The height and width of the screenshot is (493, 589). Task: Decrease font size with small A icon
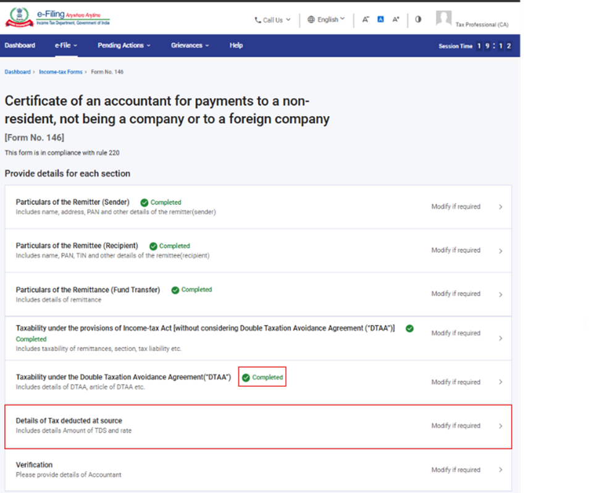[366, 20]
